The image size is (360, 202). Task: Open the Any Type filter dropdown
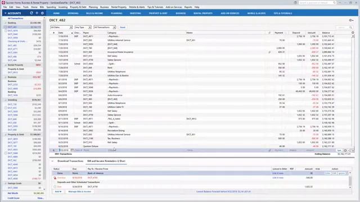click(x=83, y=27)
